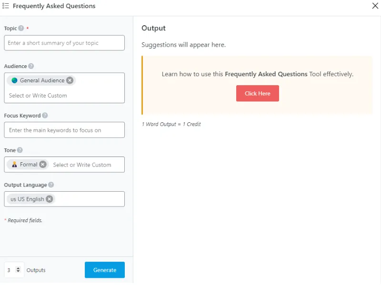This screenshot has width=381, height=285.
Task: Click the Focus Keyword help icon
Action: pos(45,116)
